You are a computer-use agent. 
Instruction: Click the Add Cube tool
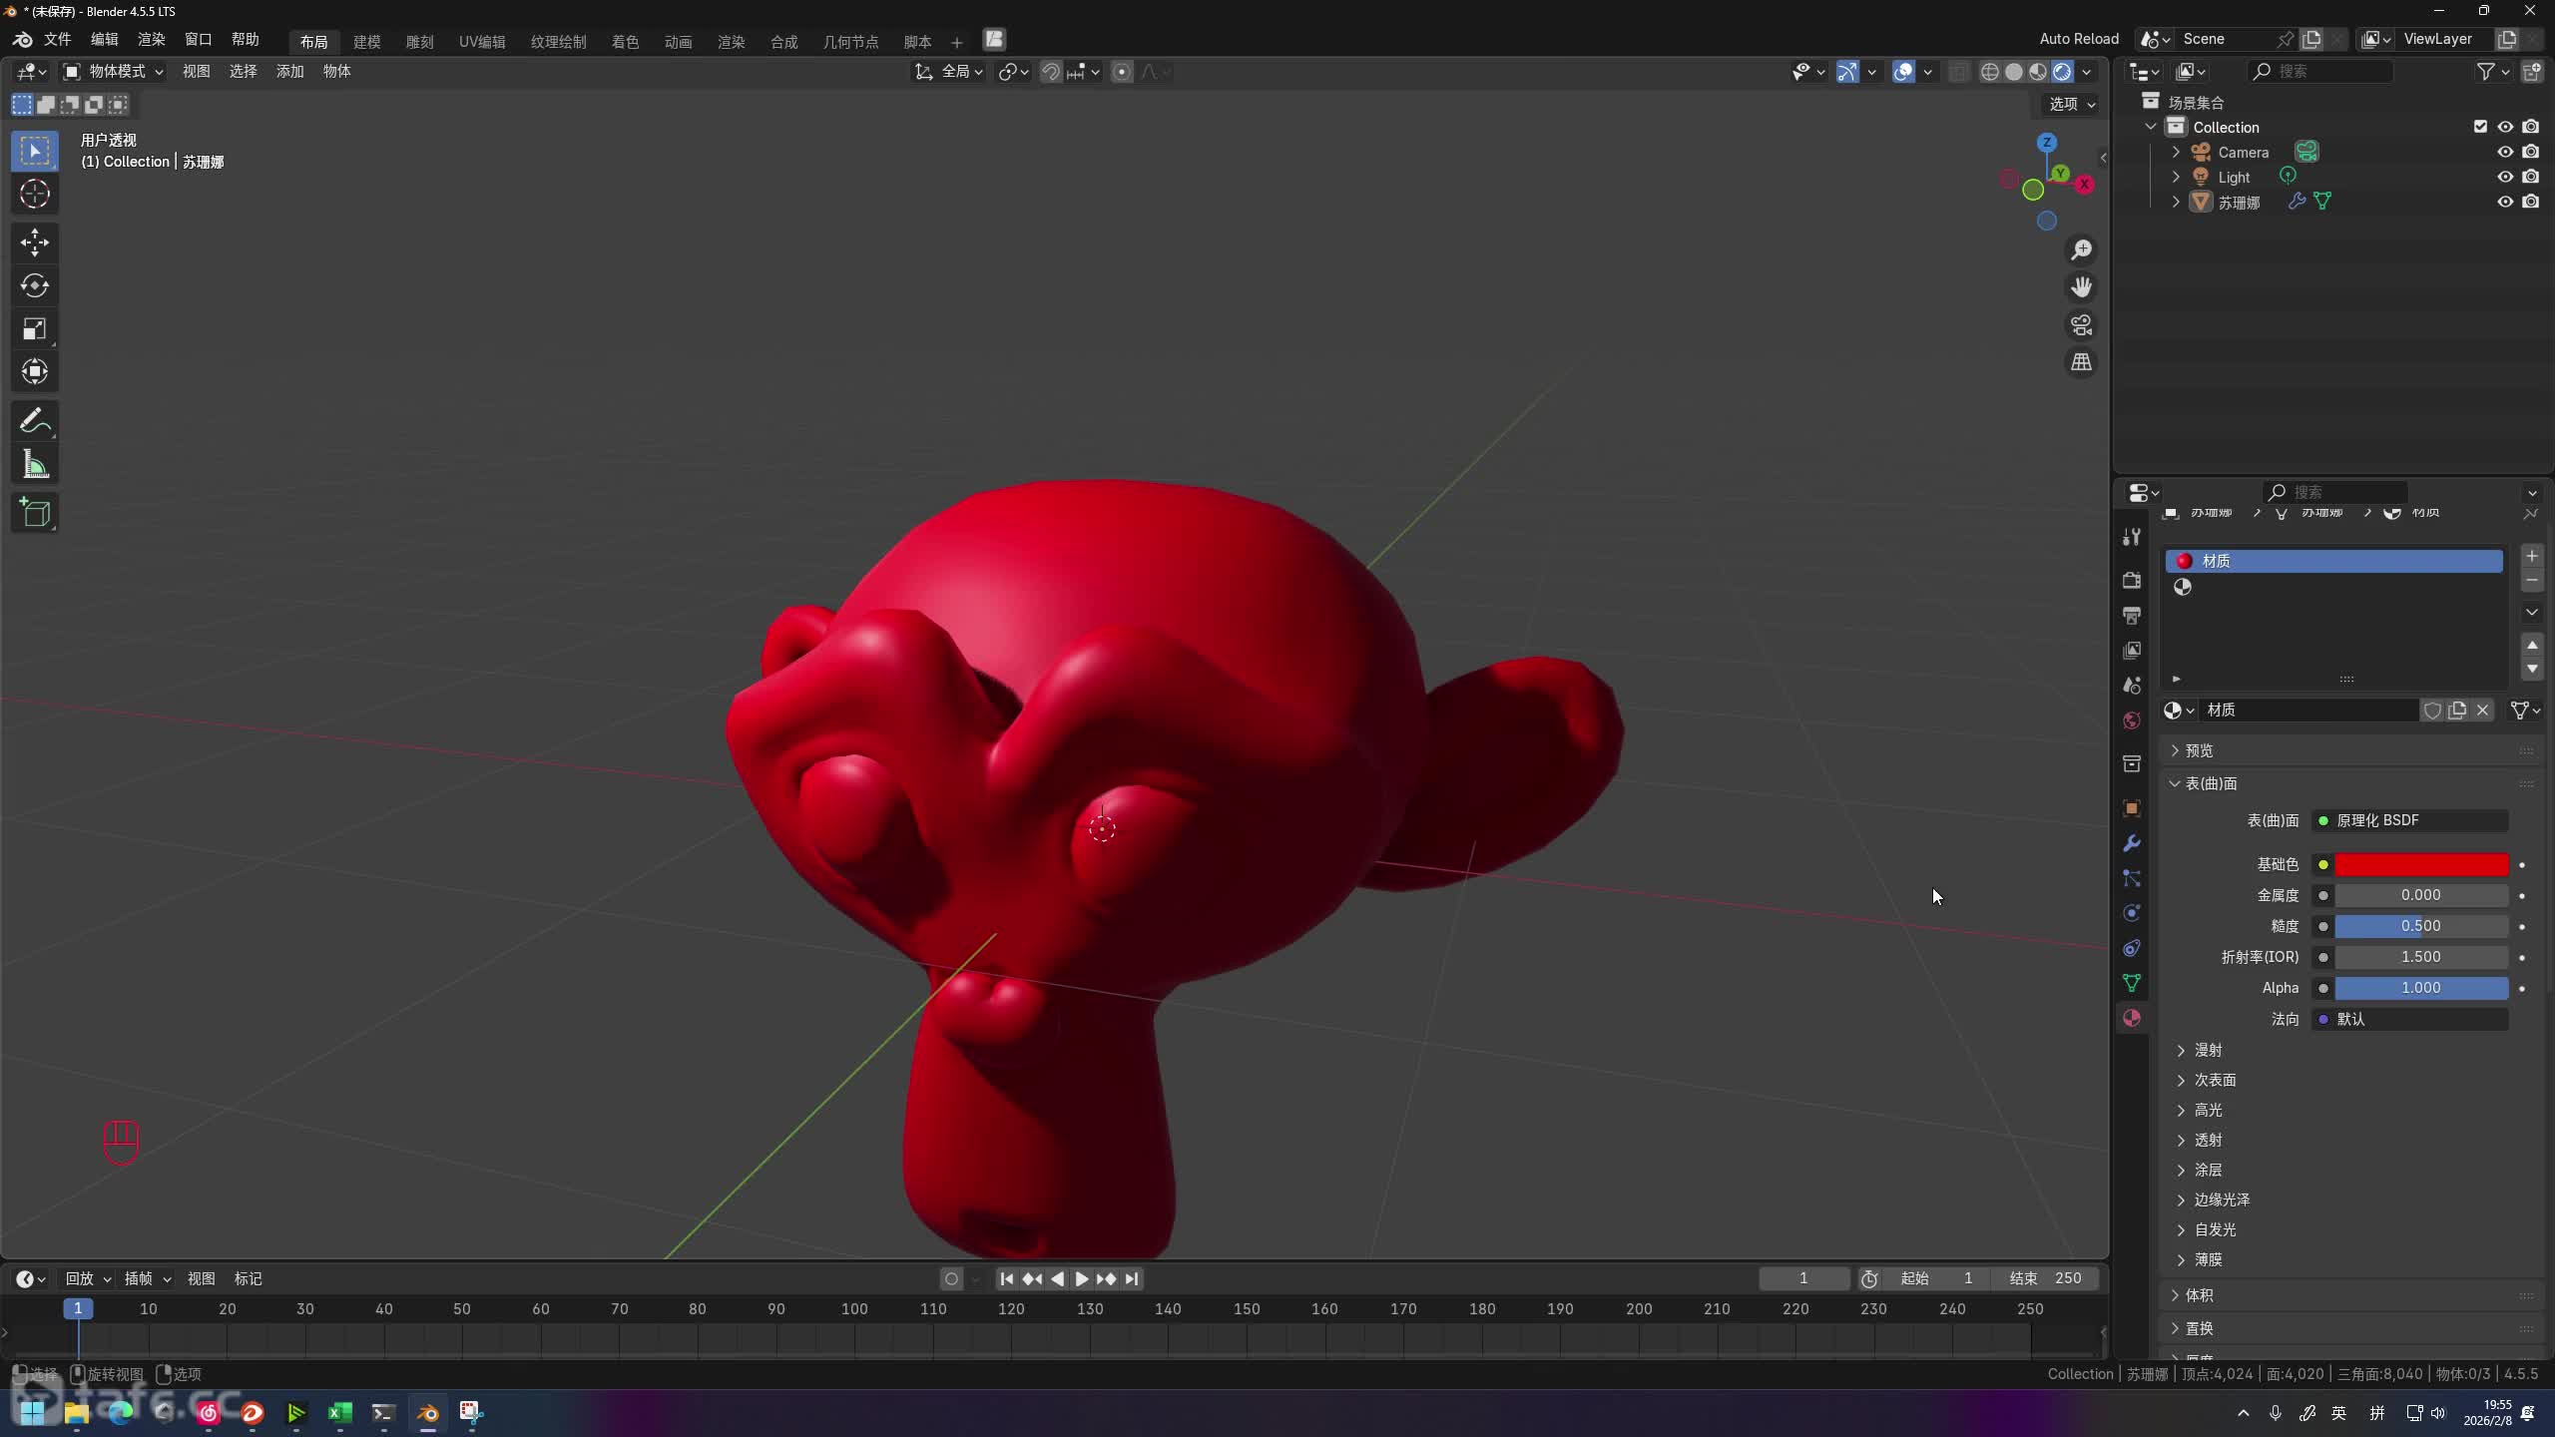pyautogui.click(x=35, y=513)
